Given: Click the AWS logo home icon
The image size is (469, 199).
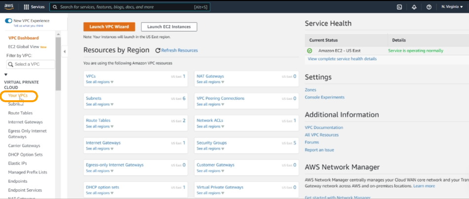Looking at the screenshot, I should [x=9, y=6].
